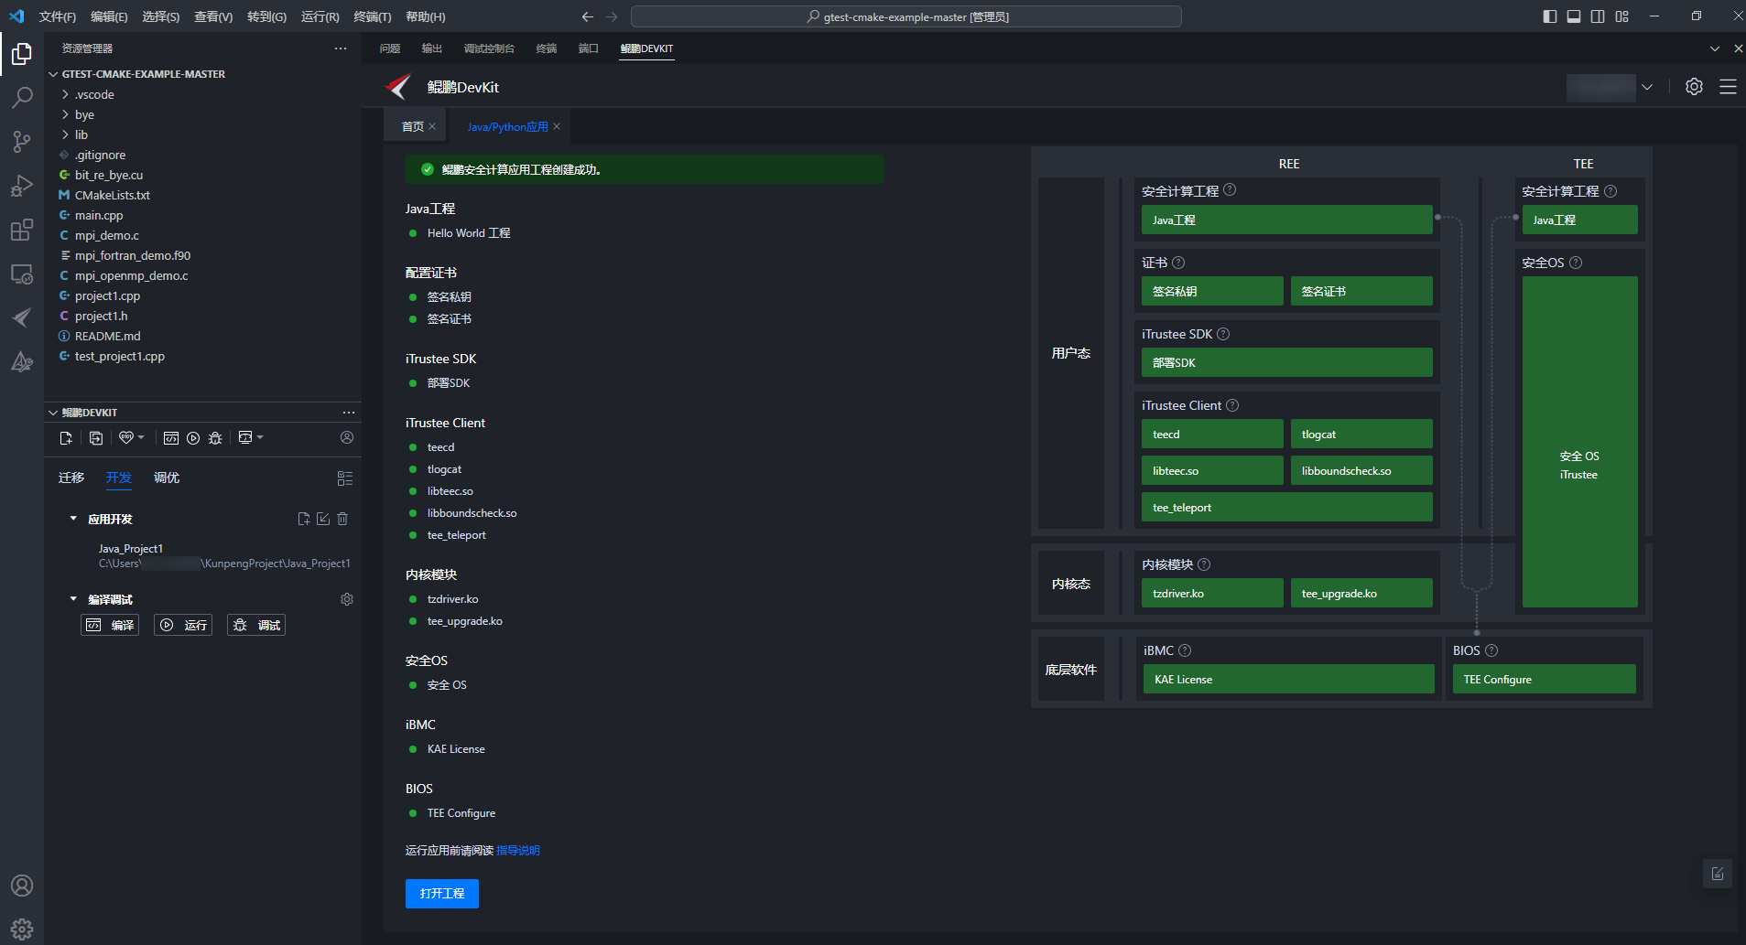
Task: Click user account icon in DevKit sidebar
Action: pos(347,437)
